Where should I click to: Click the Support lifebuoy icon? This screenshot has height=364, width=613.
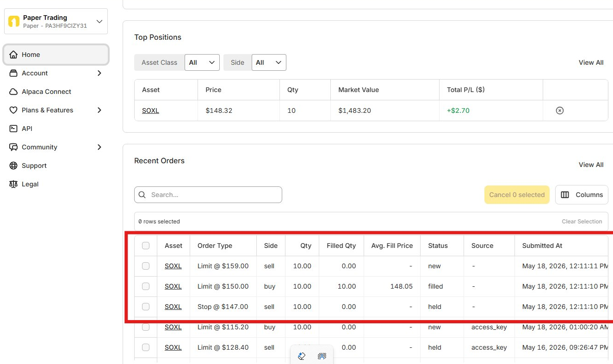point(13,166)
